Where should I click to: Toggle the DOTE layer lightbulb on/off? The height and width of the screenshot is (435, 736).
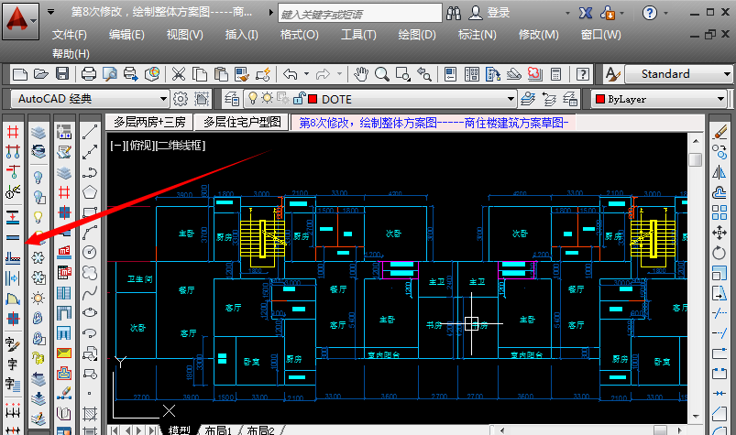pyautogui.click(x=252, y=99)
